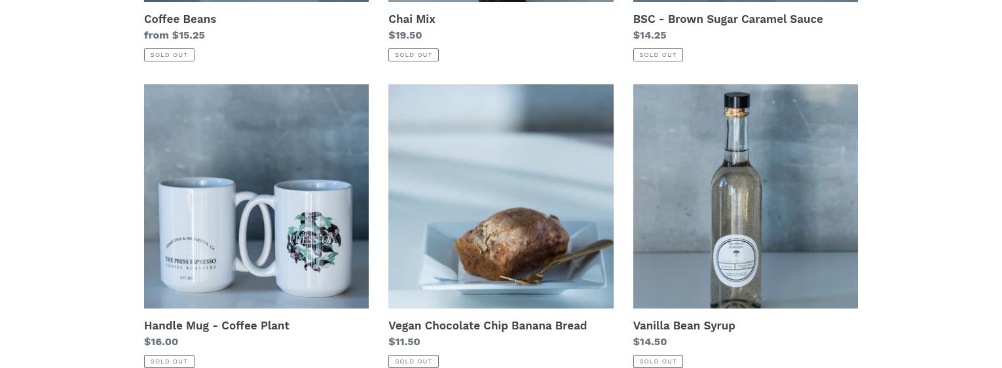1002x368 pixels.
Task: Click Sold Out badge under Banana Bread
Action: point(413,361)
